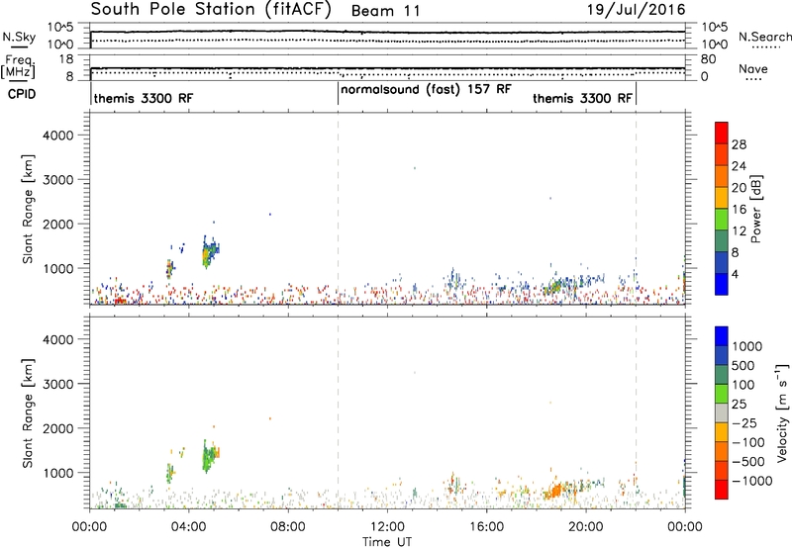
Task: Click the '16:00' time tick label
Action: 486,527
